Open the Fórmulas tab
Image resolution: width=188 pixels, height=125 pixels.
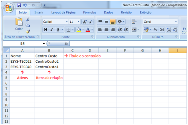click(x=90, y=12)
